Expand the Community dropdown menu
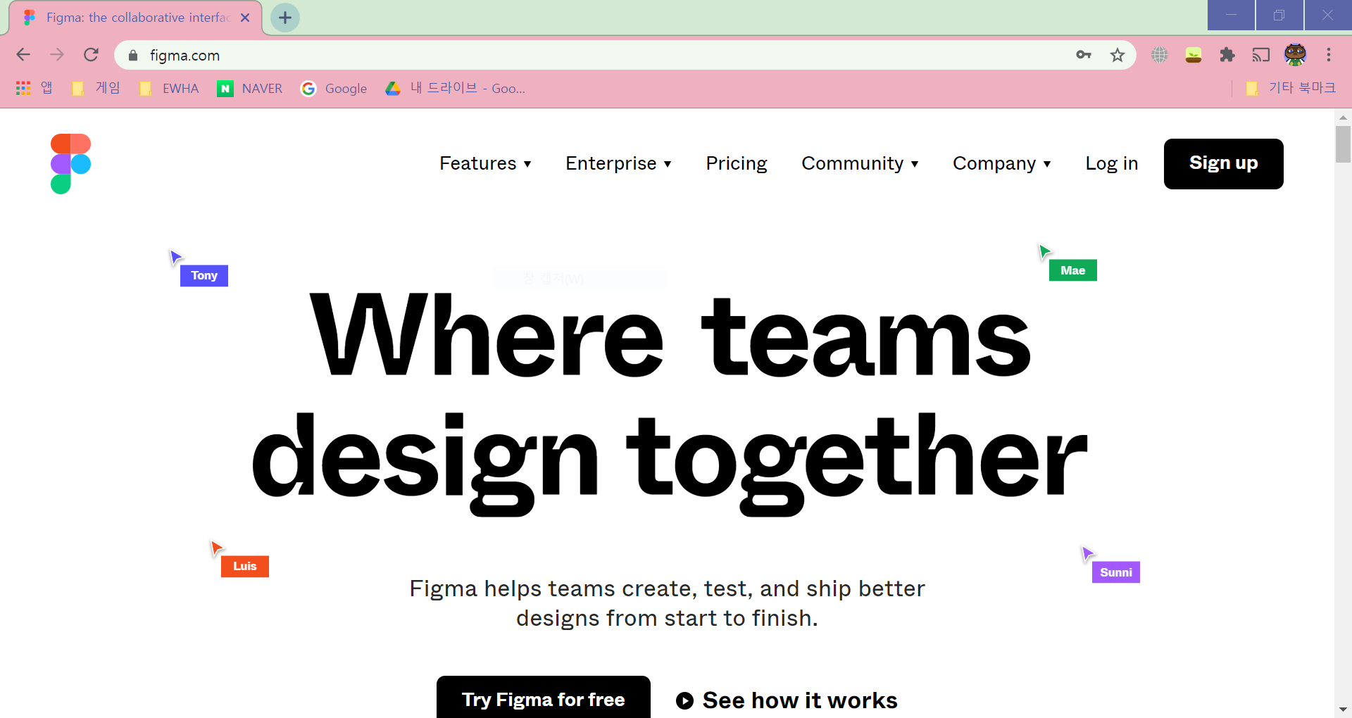Screen dimensions: 1352x718 point(860,163)
